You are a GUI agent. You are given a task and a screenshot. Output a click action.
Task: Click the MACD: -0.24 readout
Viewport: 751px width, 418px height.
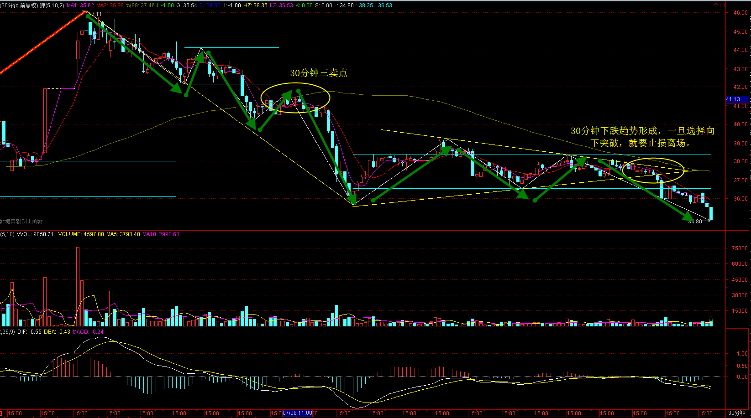[x=88, y=332]
